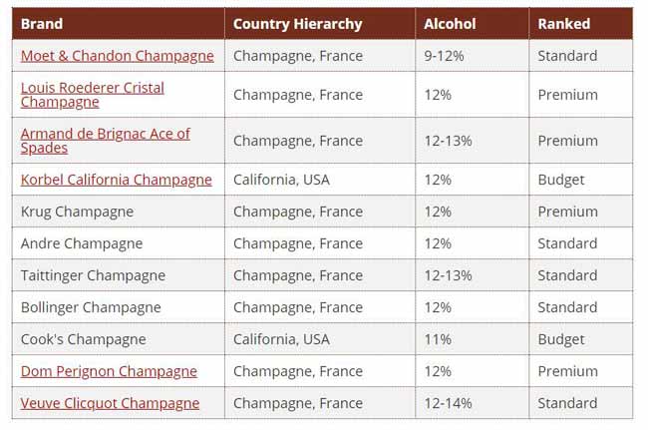
Task: Open the Dom Perignon Champagne link
Action: [x=109, y=372]
